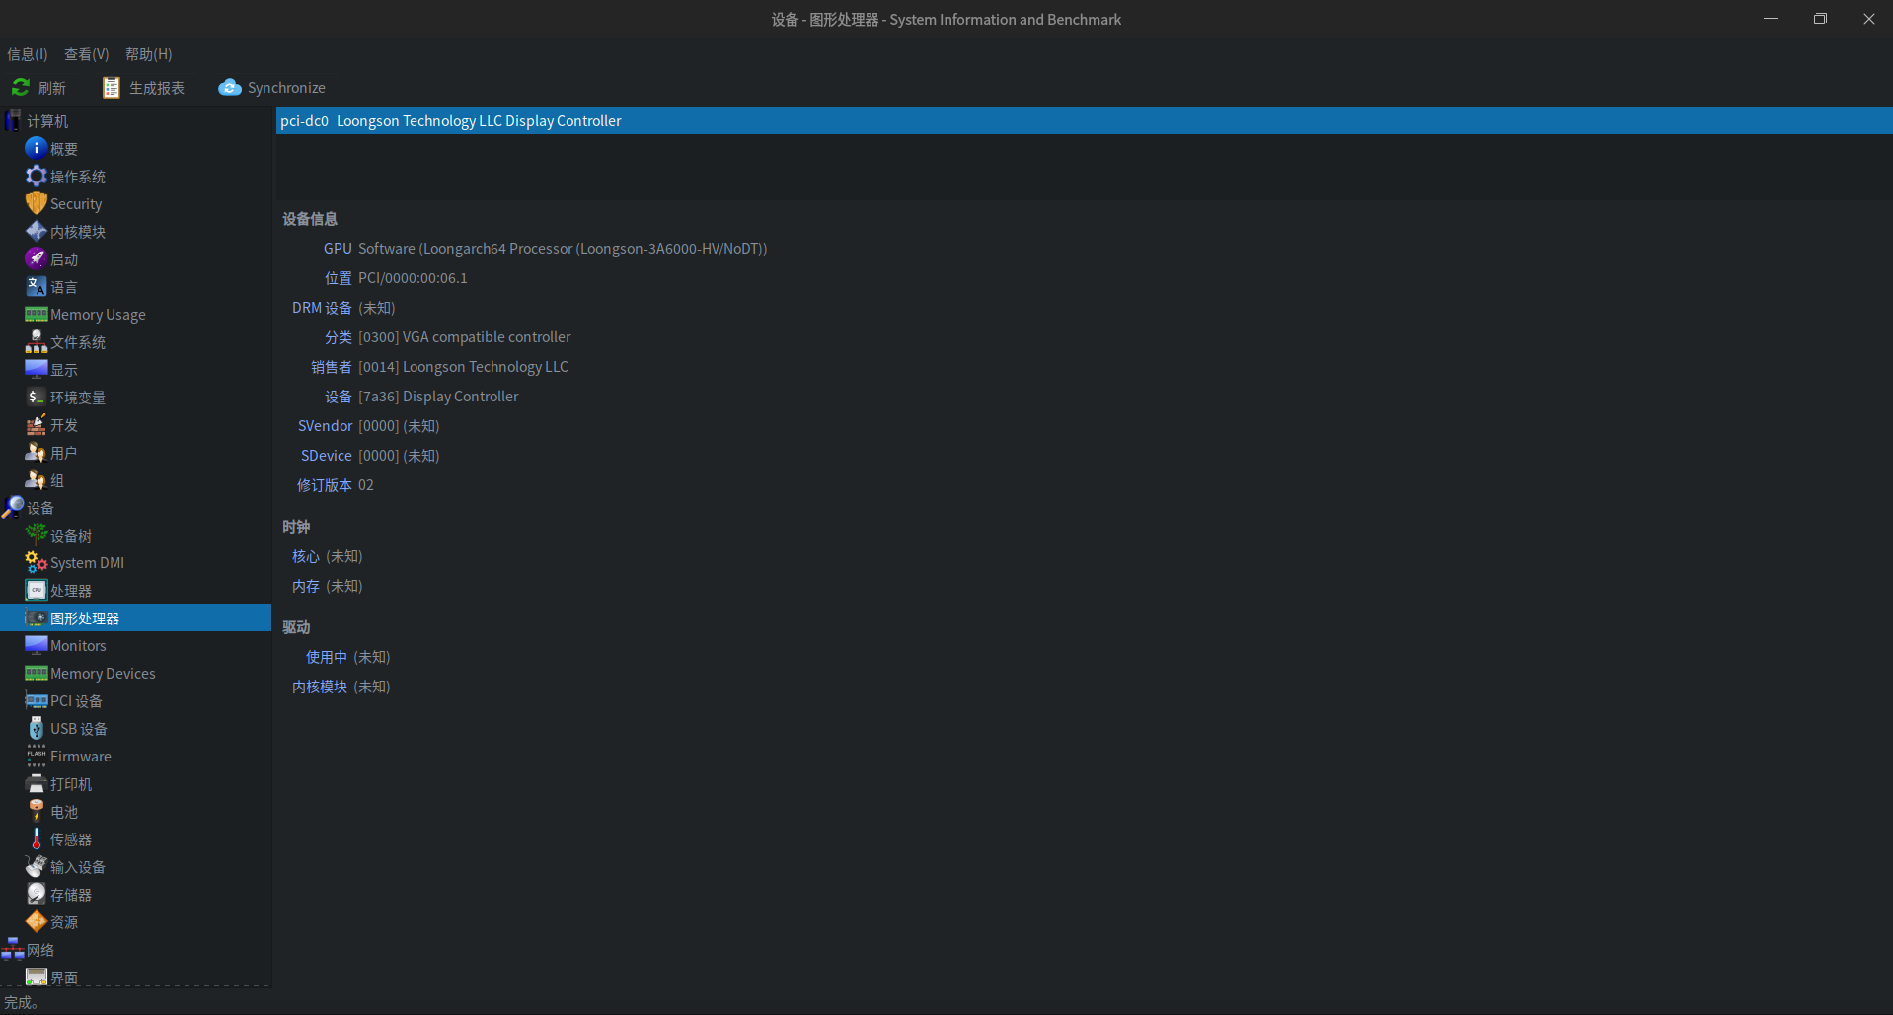1893x1015 pixels.
Task: Open the 信息(I) menu
Action: point(27,54)
